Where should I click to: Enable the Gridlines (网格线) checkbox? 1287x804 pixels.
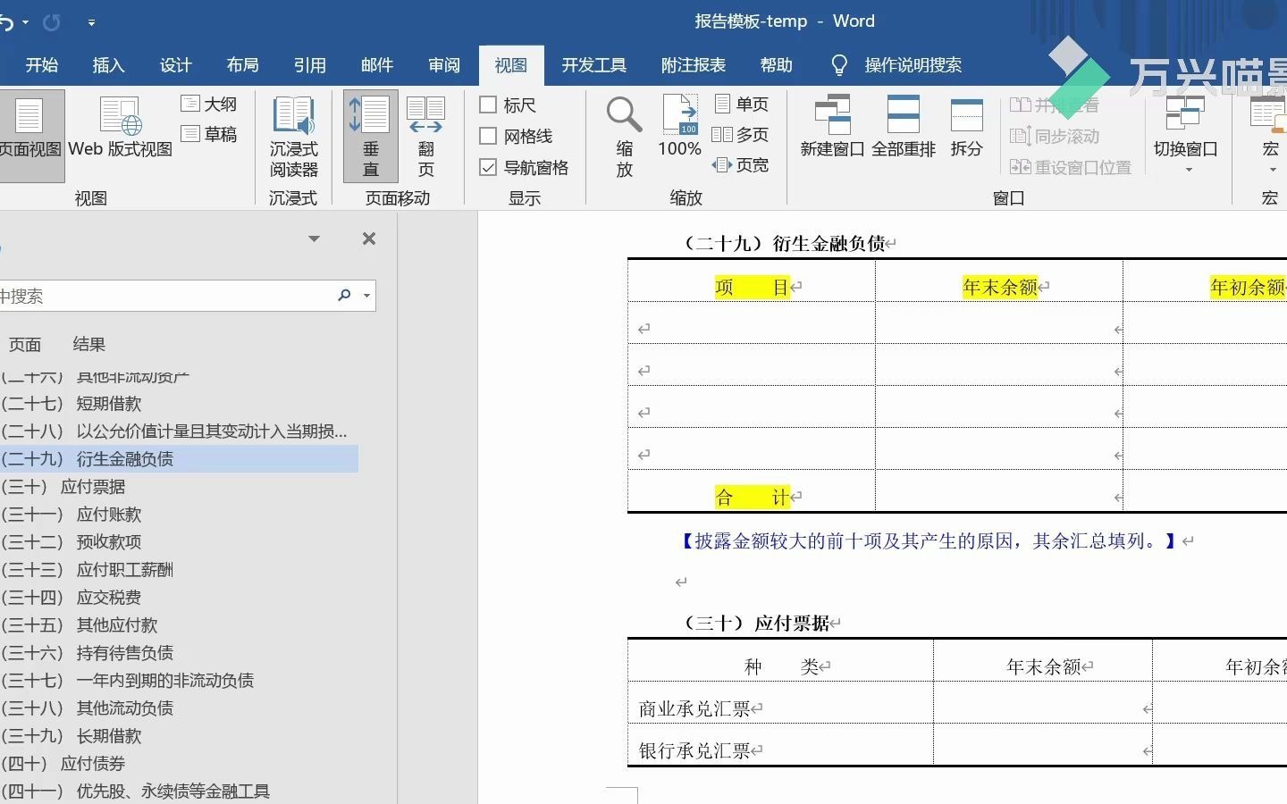point(488,136)
